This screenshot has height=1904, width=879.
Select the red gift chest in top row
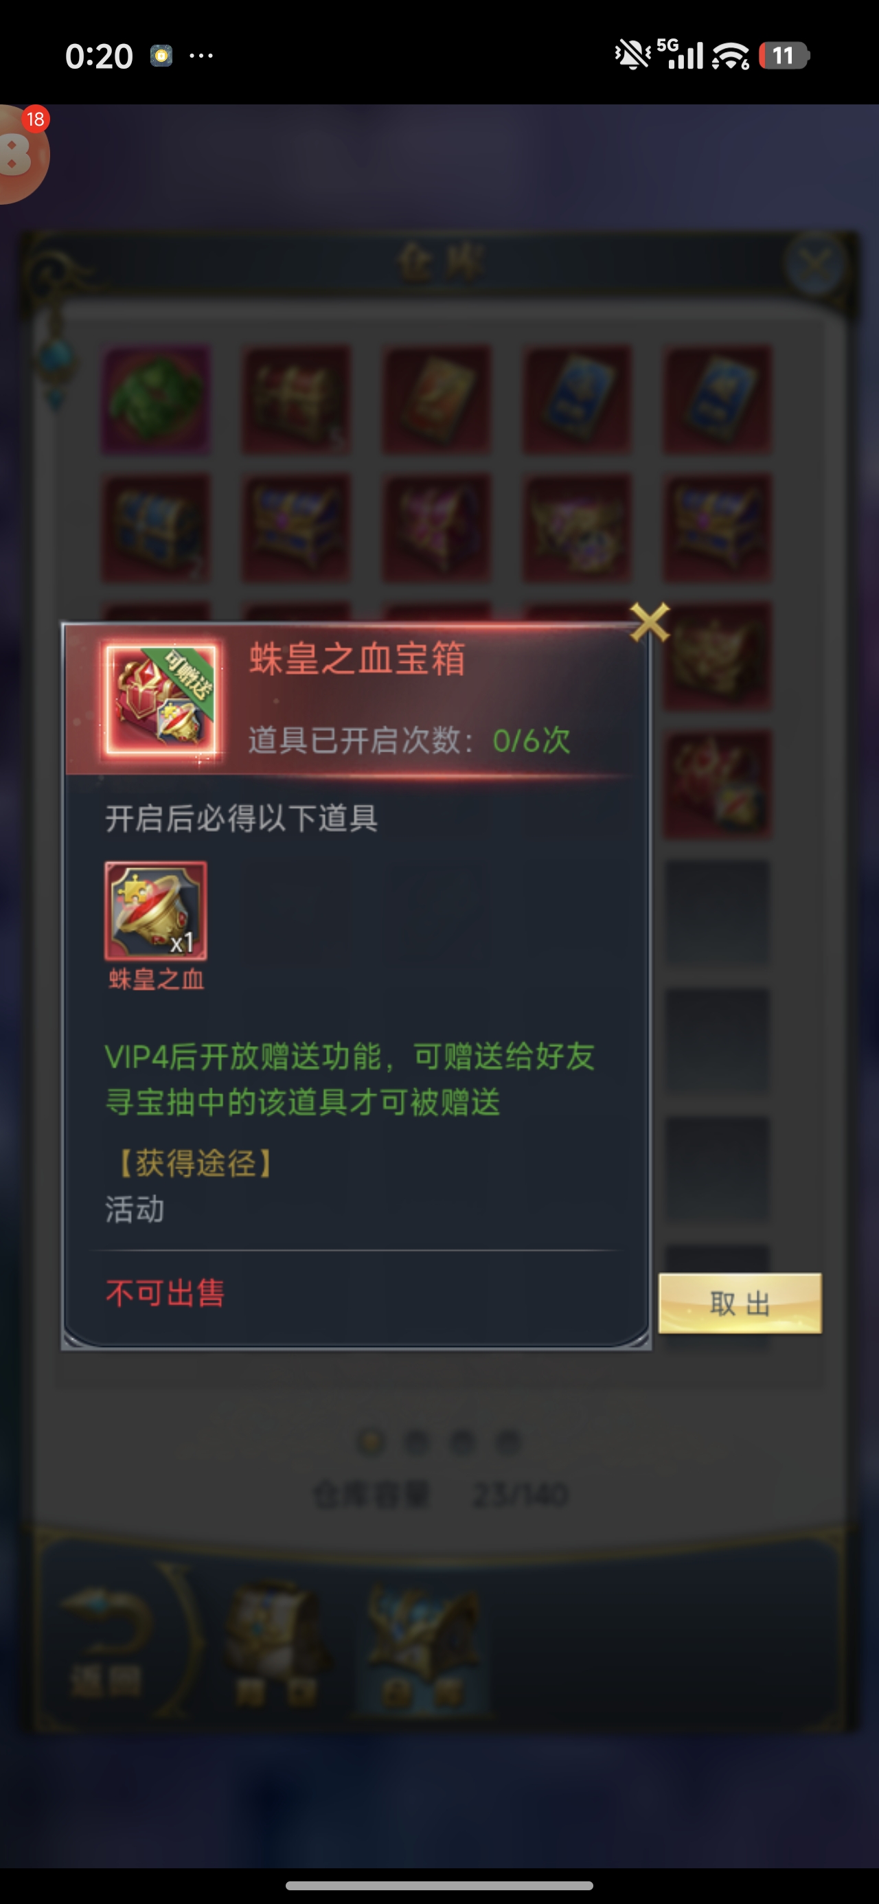point(297,398)
